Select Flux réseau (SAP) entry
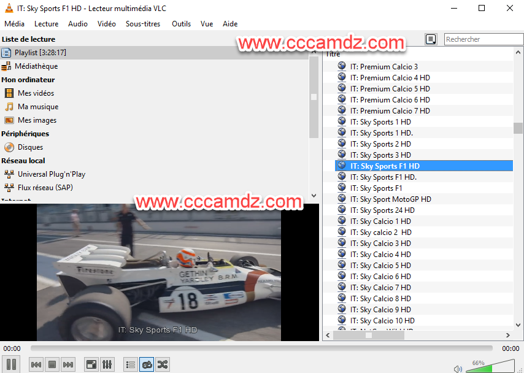 tap(45, 188)
